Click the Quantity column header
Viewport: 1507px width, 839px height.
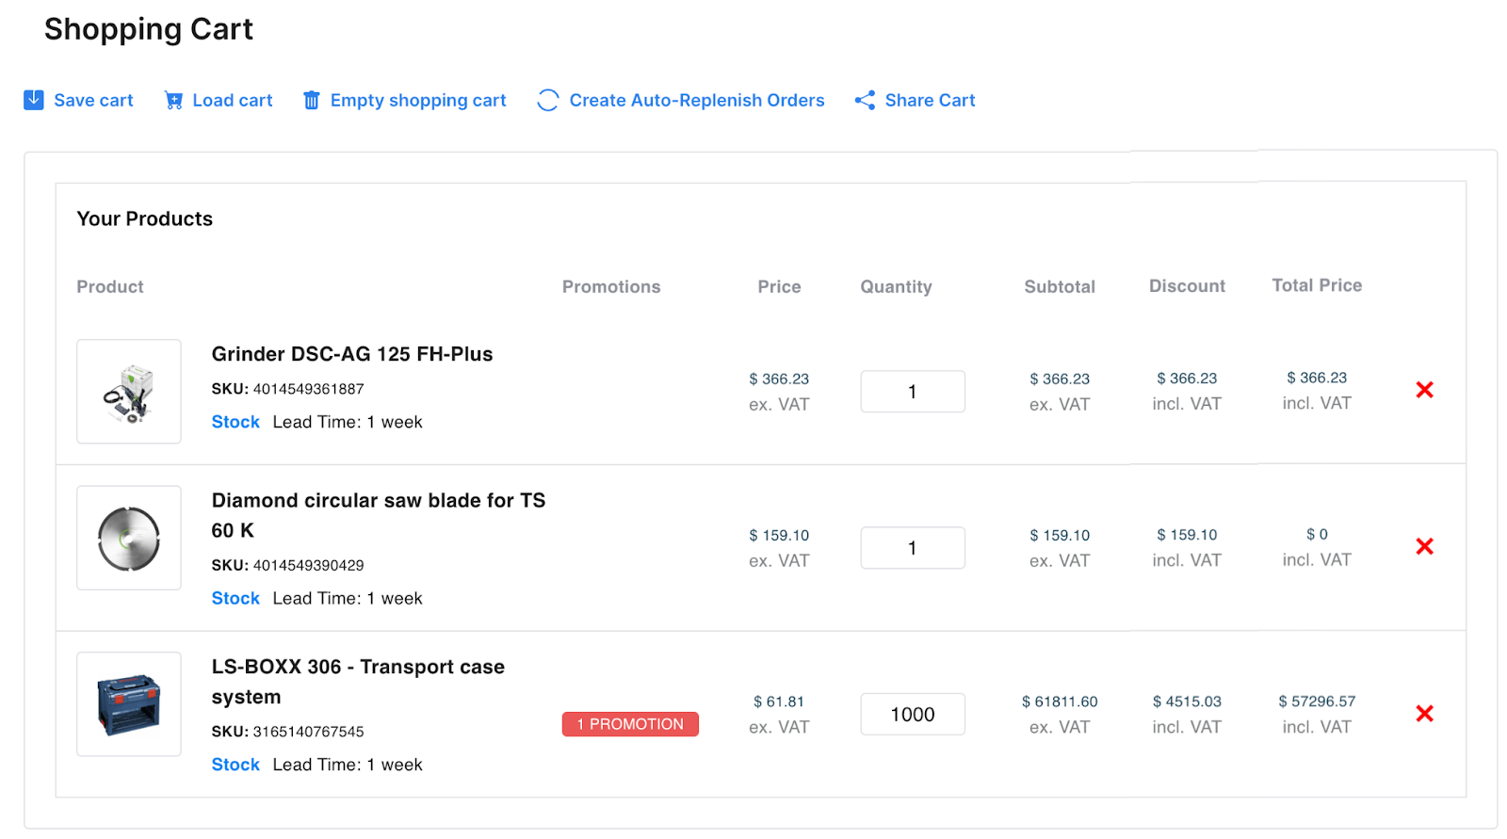(896, 286)
